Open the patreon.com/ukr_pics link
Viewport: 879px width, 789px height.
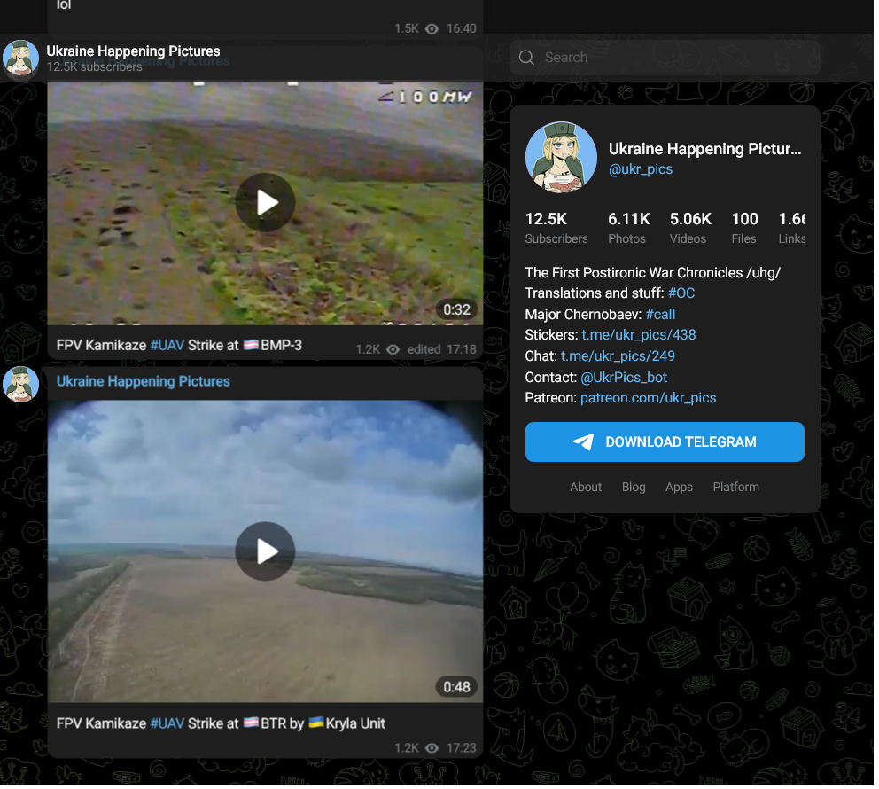pos(649,398)
